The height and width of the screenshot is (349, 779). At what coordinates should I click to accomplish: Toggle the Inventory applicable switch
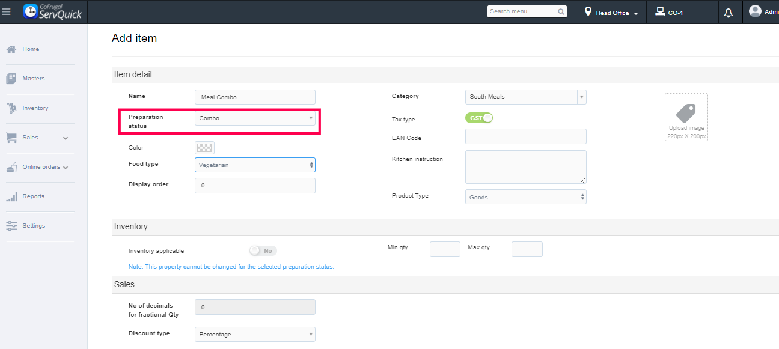tap(263, 250)
